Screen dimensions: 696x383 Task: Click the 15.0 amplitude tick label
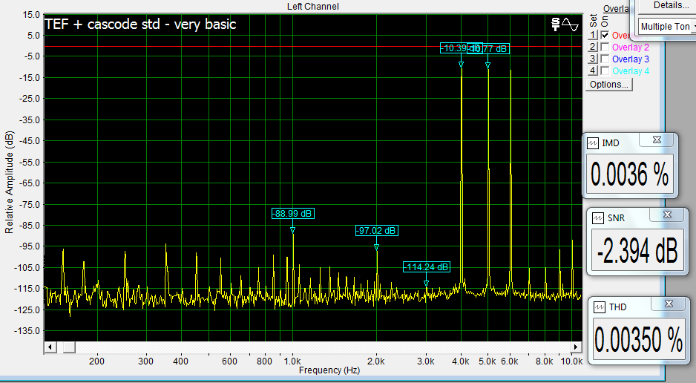coord(31,15)
